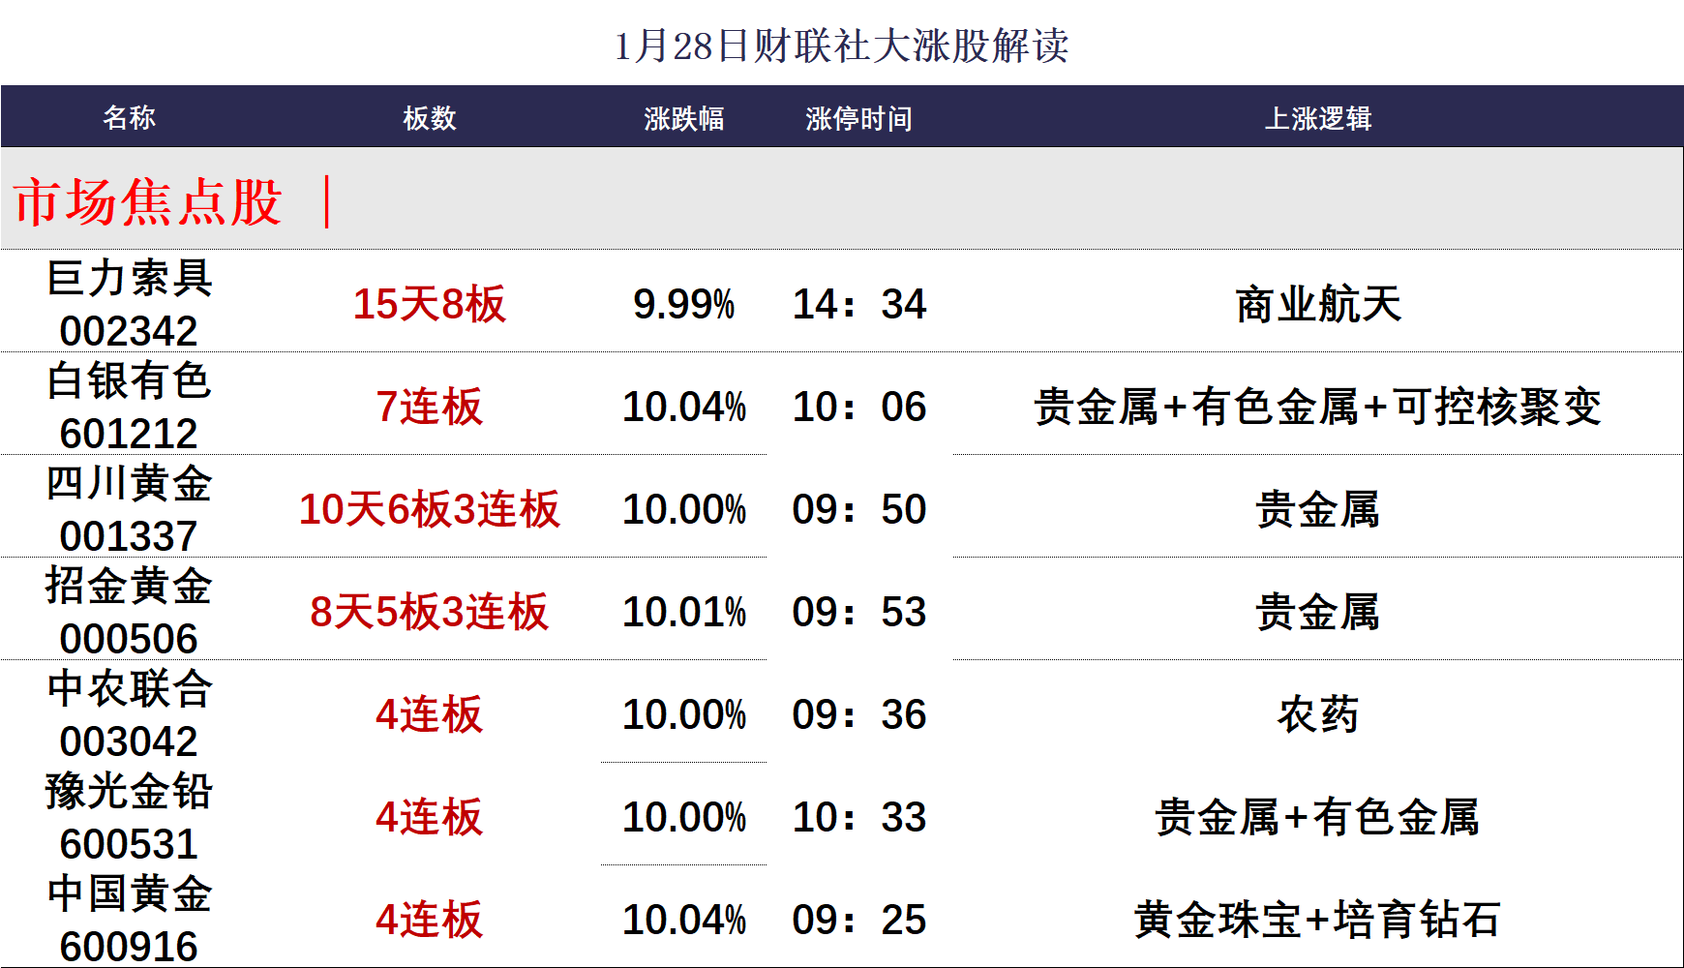Click limit-up time 09:53
The width and height of the screenshot is (1684, 968).
pos(858,612)
